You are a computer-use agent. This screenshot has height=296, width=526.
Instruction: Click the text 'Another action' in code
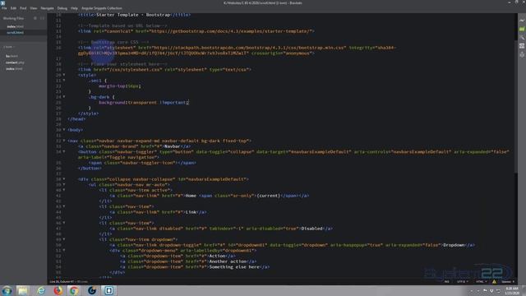click(228, 261)
